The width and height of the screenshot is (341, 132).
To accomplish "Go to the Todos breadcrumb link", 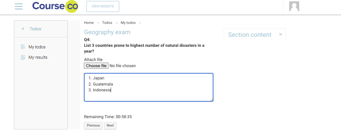I will pos(107,23).
